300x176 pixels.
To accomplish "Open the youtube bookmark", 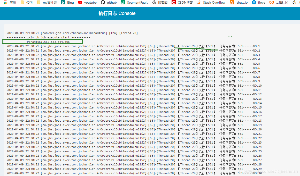I will (87, 3).
